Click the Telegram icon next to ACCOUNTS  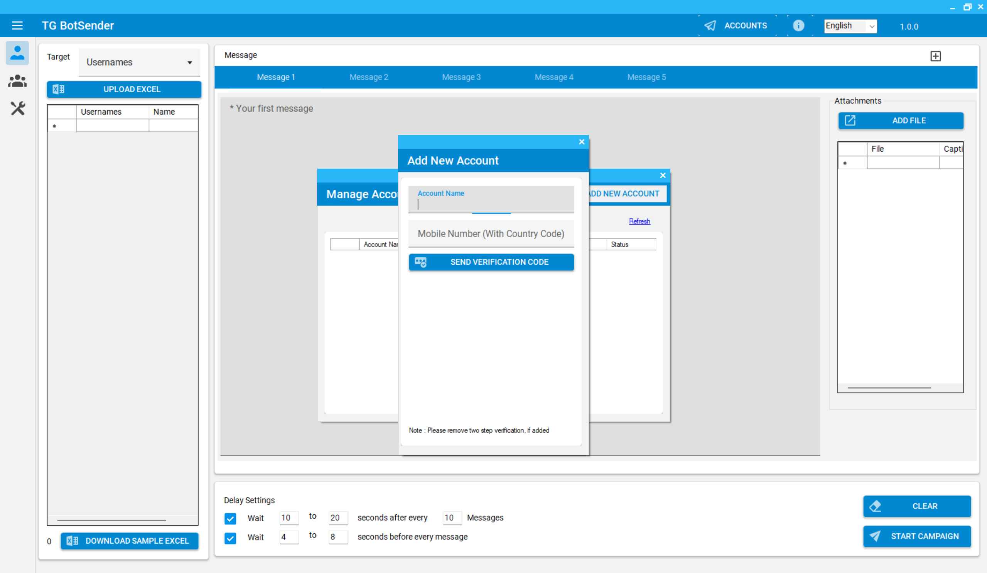710,25
